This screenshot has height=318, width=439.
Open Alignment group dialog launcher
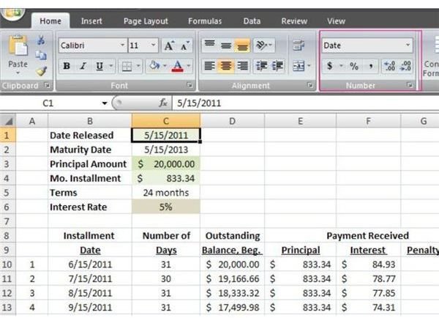pos(310,85)
